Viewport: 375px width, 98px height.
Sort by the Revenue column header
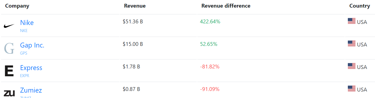point(135,6)
